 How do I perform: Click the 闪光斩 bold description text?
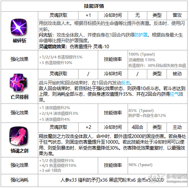click(x=46, y=35)
